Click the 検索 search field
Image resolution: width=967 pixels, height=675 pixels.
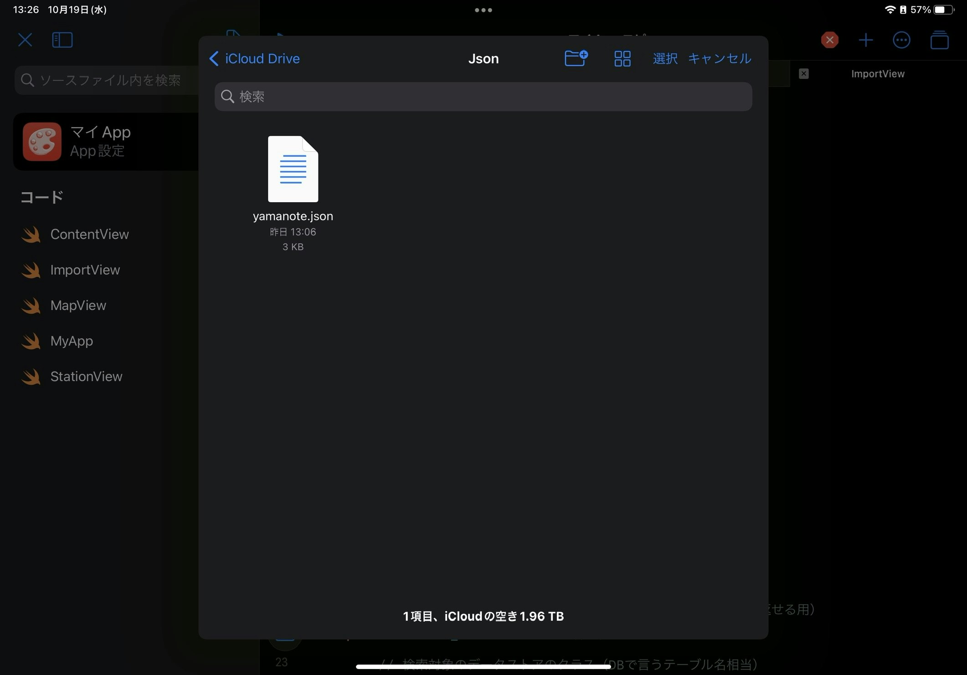click(x=483, y=97)
